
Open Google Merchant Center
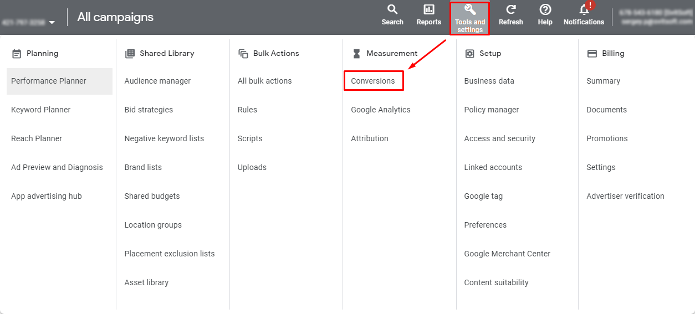click(507, 254)
